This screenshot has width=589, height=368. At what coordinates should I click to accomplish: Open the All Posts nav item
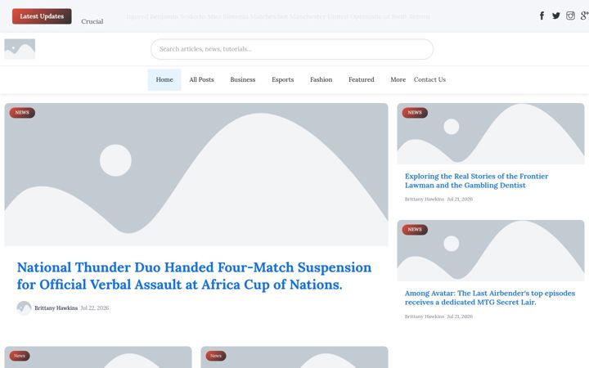coord(201,79)
